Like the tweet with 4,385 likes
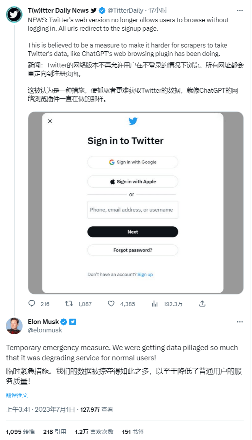Screen dimensions: 252x440 [x=111, y=304]
